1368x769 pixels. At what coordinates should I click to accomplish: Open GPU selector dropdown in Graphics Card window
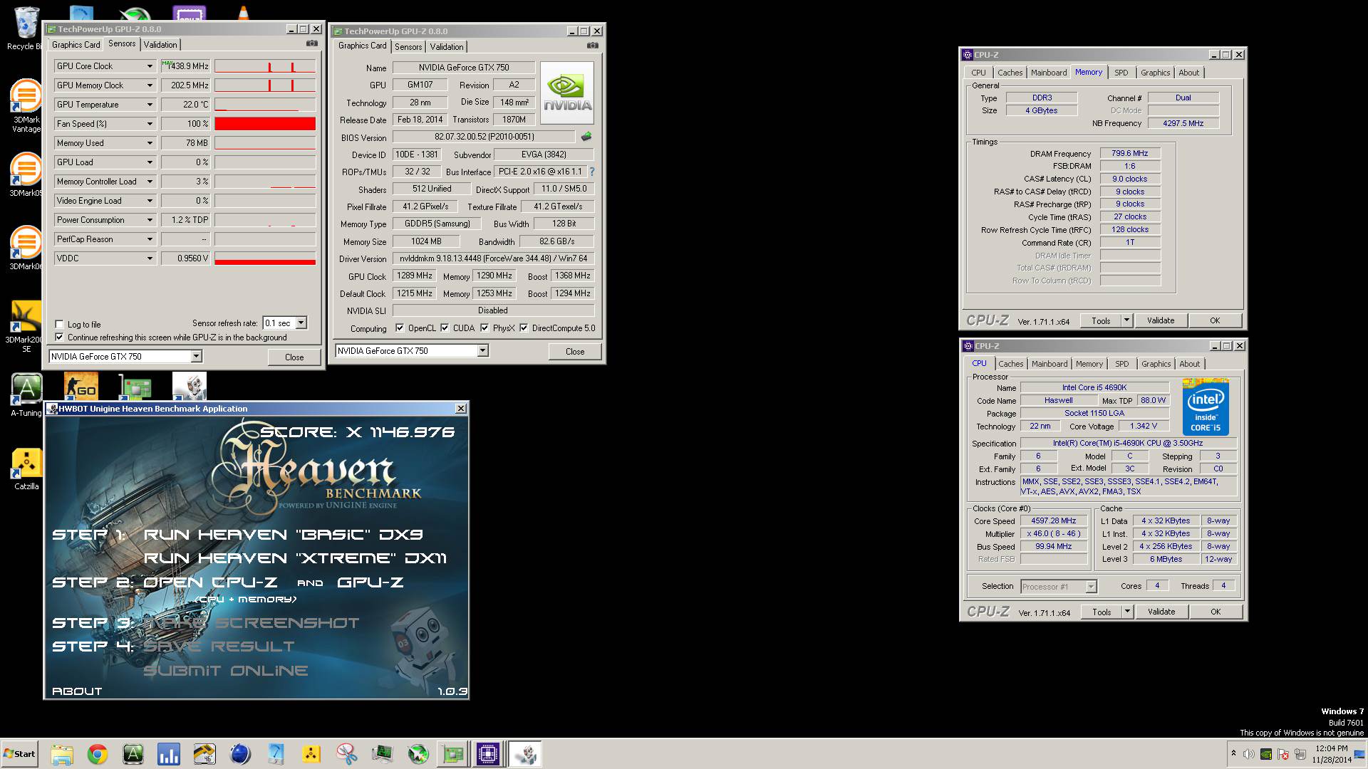[x=482, y=350]
